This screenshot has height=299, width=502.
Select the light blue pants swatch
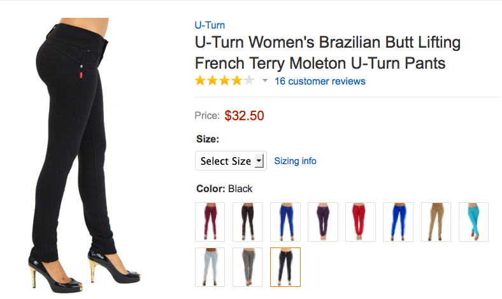pyautogui.click(x=210, y=267)
